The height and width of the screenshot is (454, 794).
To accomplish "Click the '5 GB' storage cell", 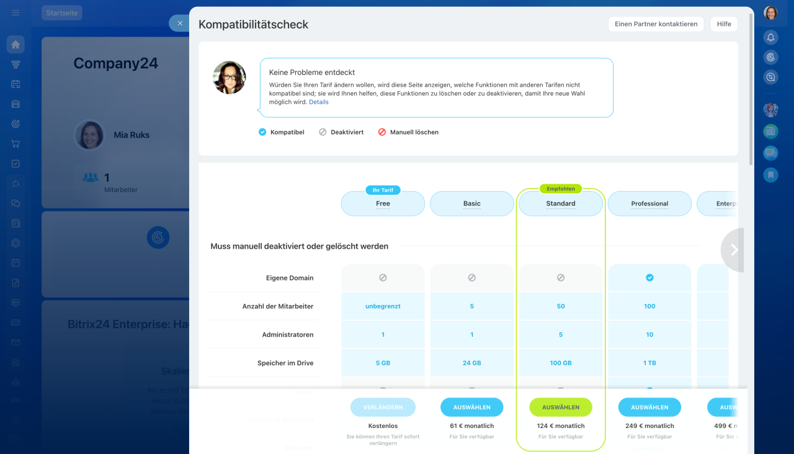I will point(383,363).
